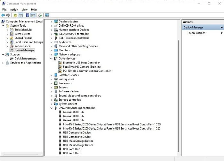Collapse Universal Serial Bus controllers node
Image resolution: width=224 pixels, height=161 pixels.
51,108
